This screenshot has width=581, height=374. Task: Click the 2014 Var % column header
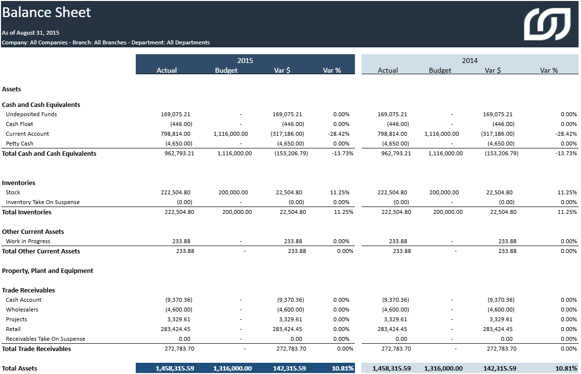pyautogui.click(x=549, y=70)
